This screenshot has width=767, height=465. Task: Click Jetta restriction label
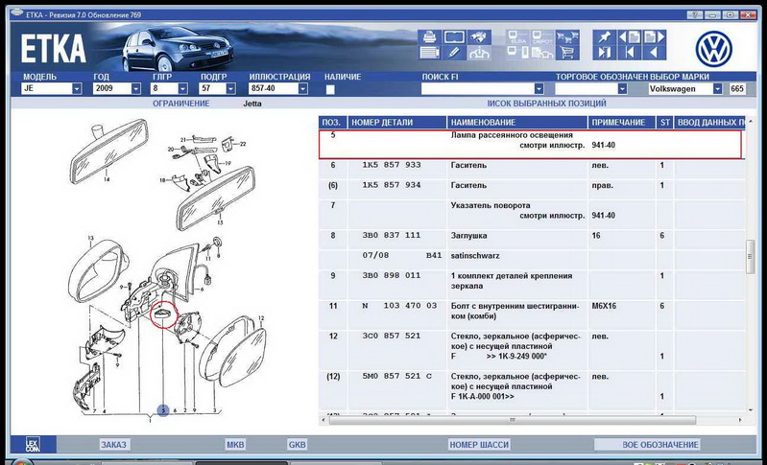252,104
